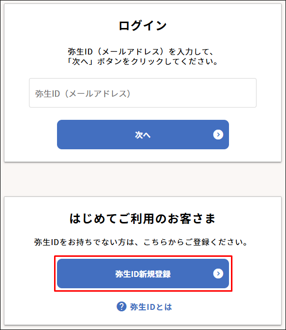Click the question mark help icon

[x=121, y=306]
